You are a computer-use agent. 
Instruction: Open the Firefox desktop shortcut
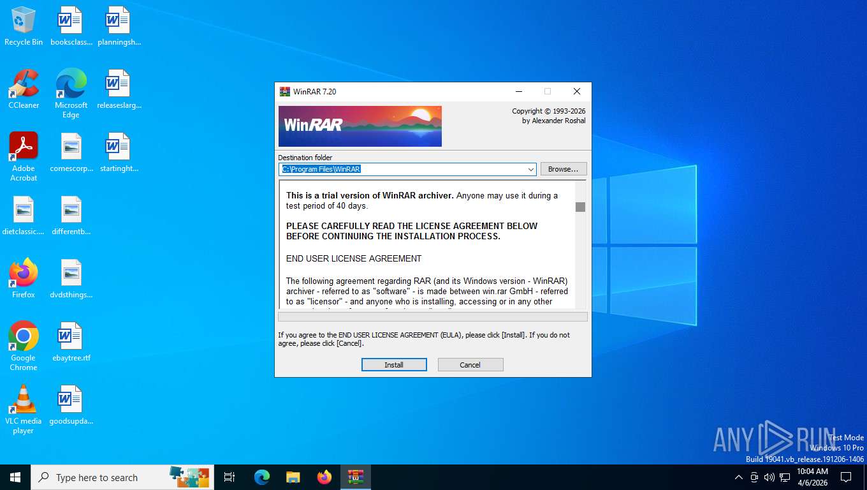(24, 279)
